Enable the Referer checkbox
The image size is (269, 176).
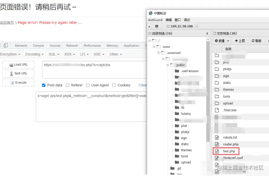coord(68,85)
